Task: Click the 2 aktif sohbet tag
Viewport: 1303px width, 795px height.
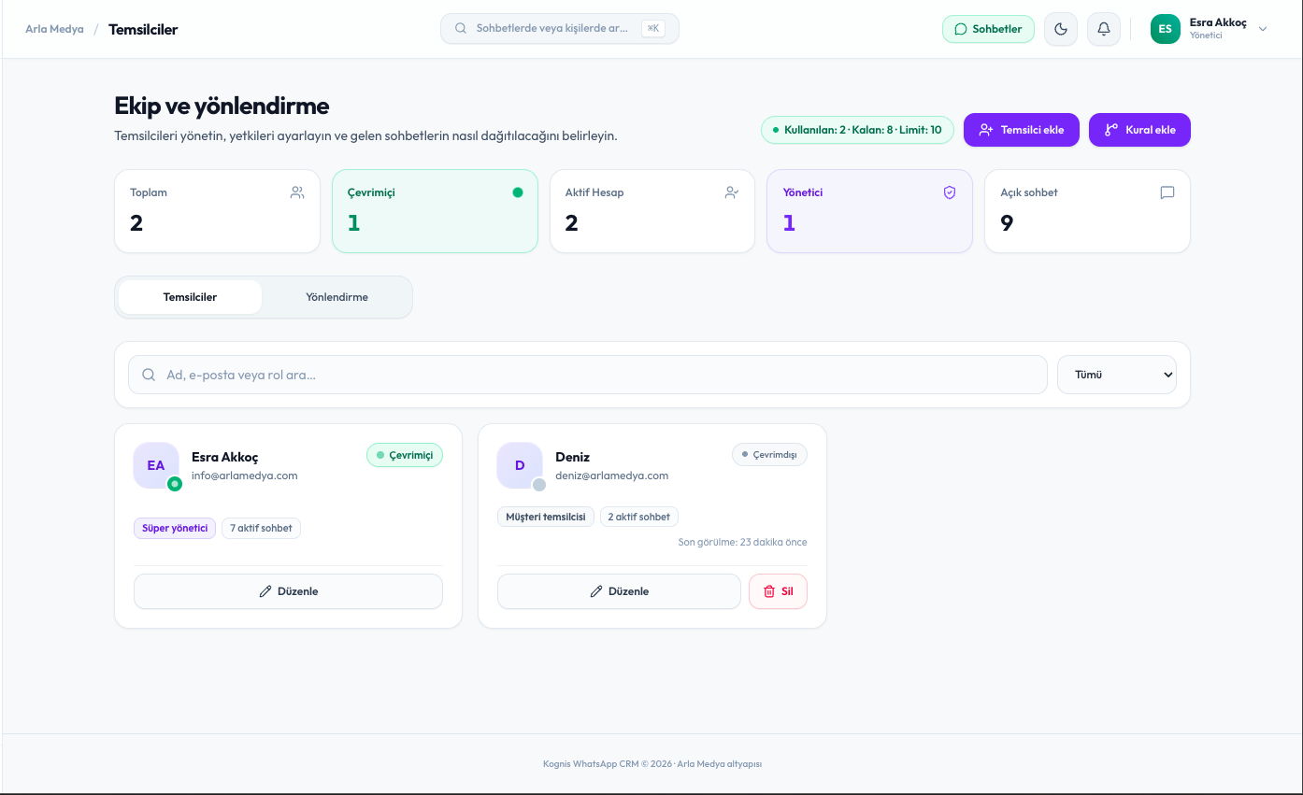Action: click(639, 517)
